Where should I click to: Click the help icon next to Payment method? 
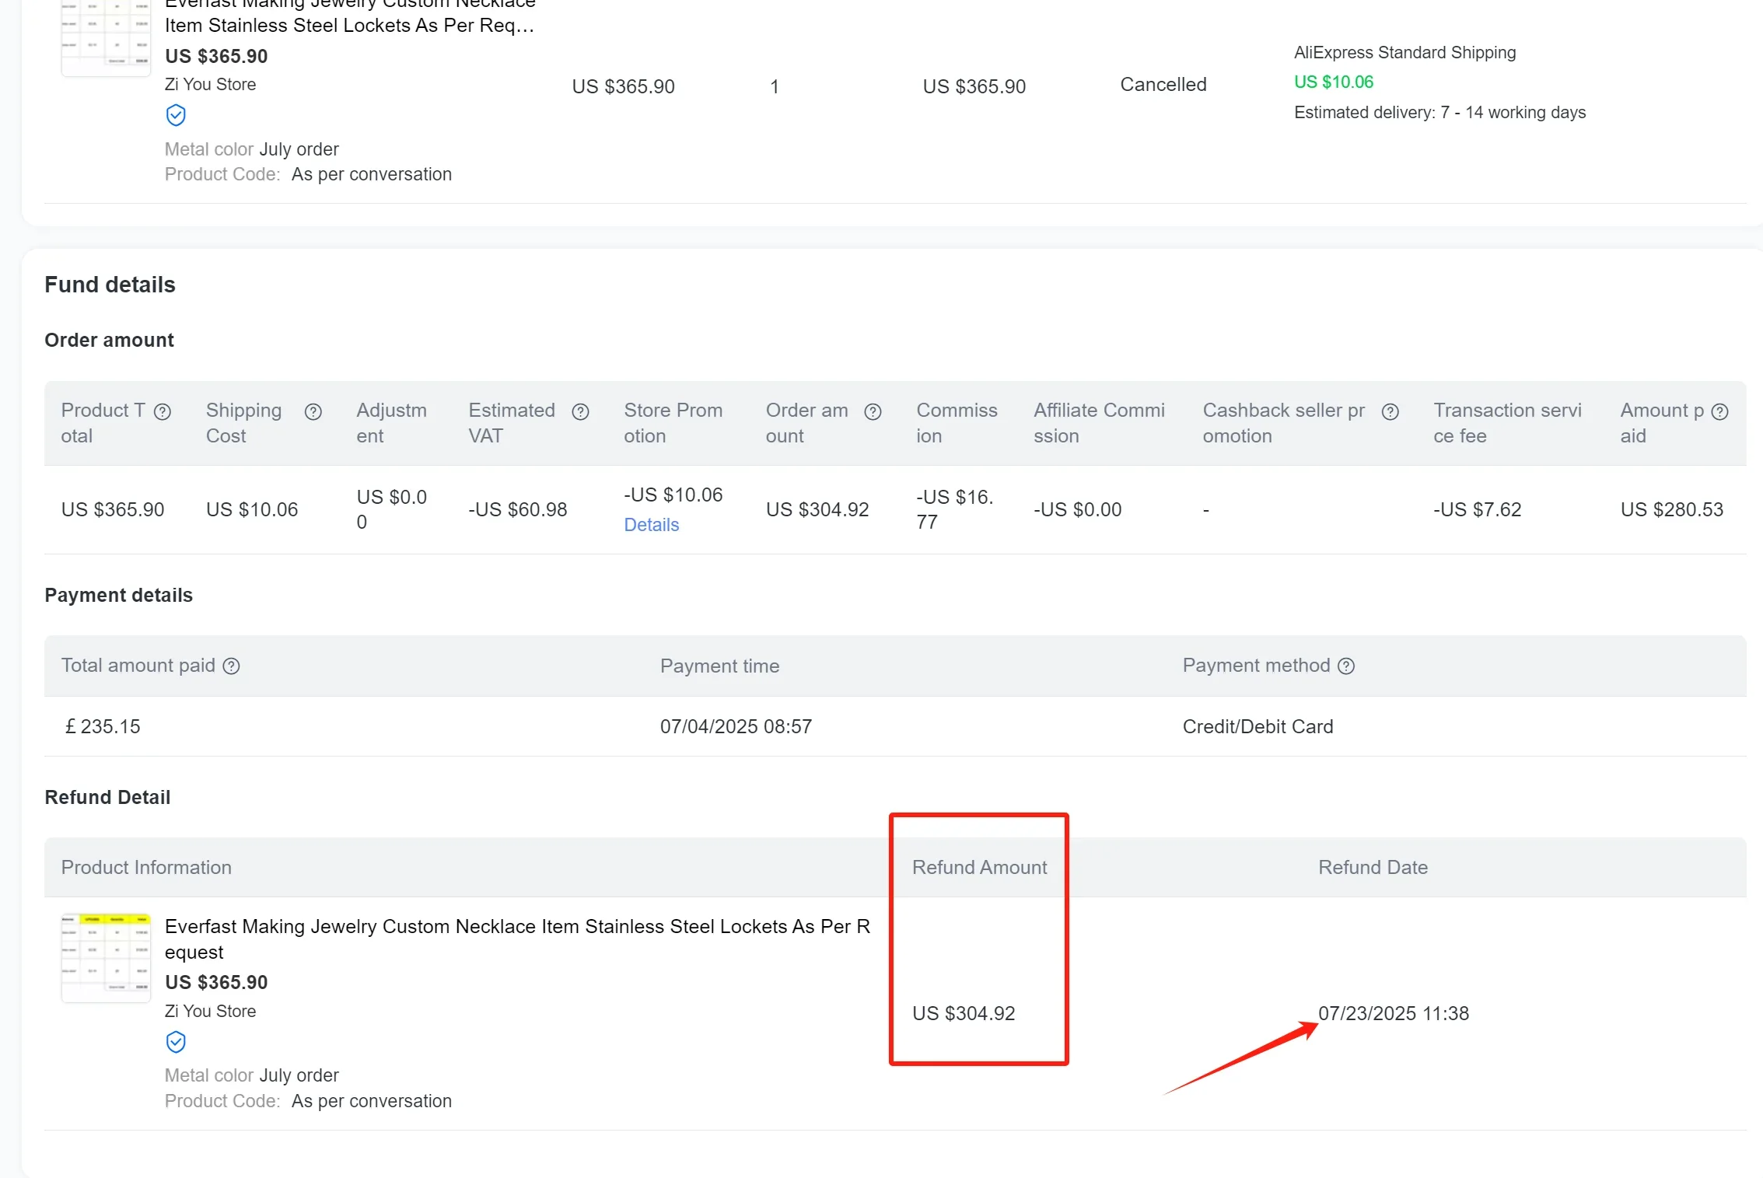click(1346, 666)
